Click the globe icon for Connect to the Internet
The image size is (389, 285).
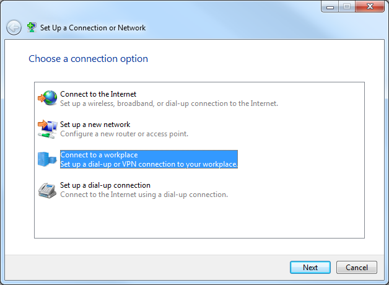[x=47, y=98]
